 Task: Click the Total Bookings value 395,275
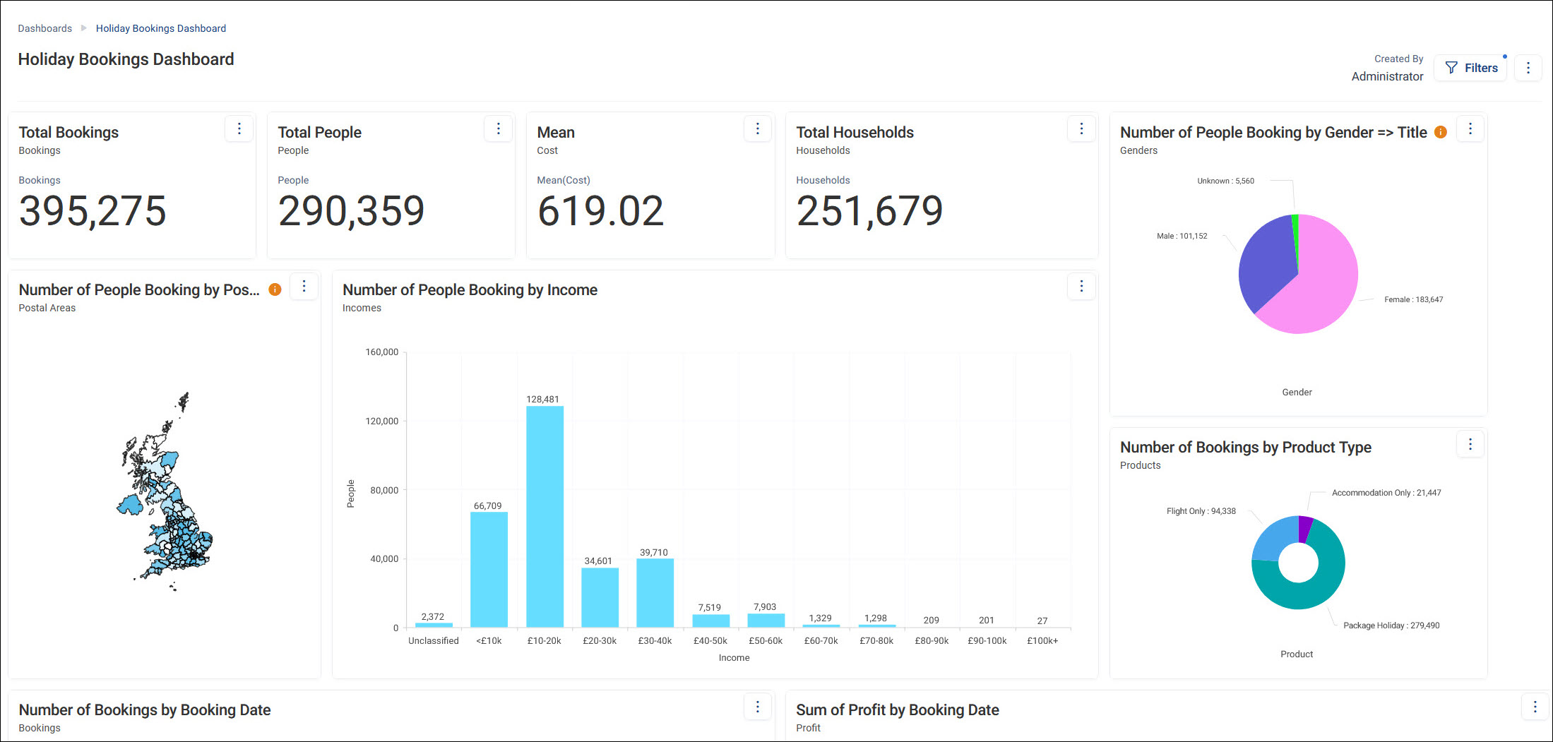tap(93, 211)
